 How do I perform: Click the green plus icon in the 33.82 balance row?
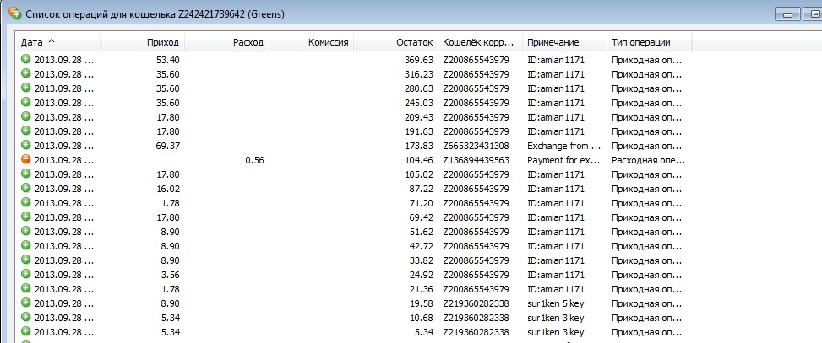pyautogui.click(x=25, y=260)
